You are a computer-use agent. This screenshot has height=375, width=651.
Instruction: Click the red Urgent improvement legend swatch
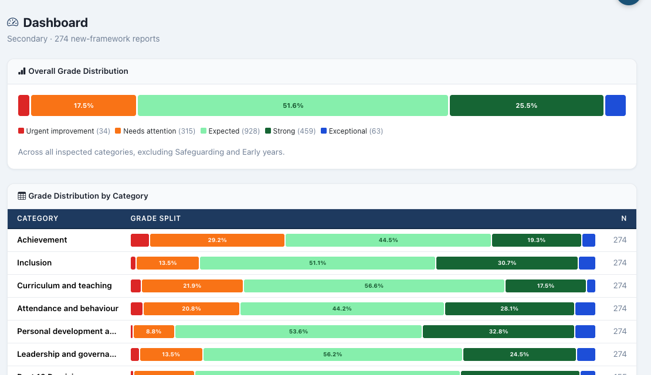(21, 131)
